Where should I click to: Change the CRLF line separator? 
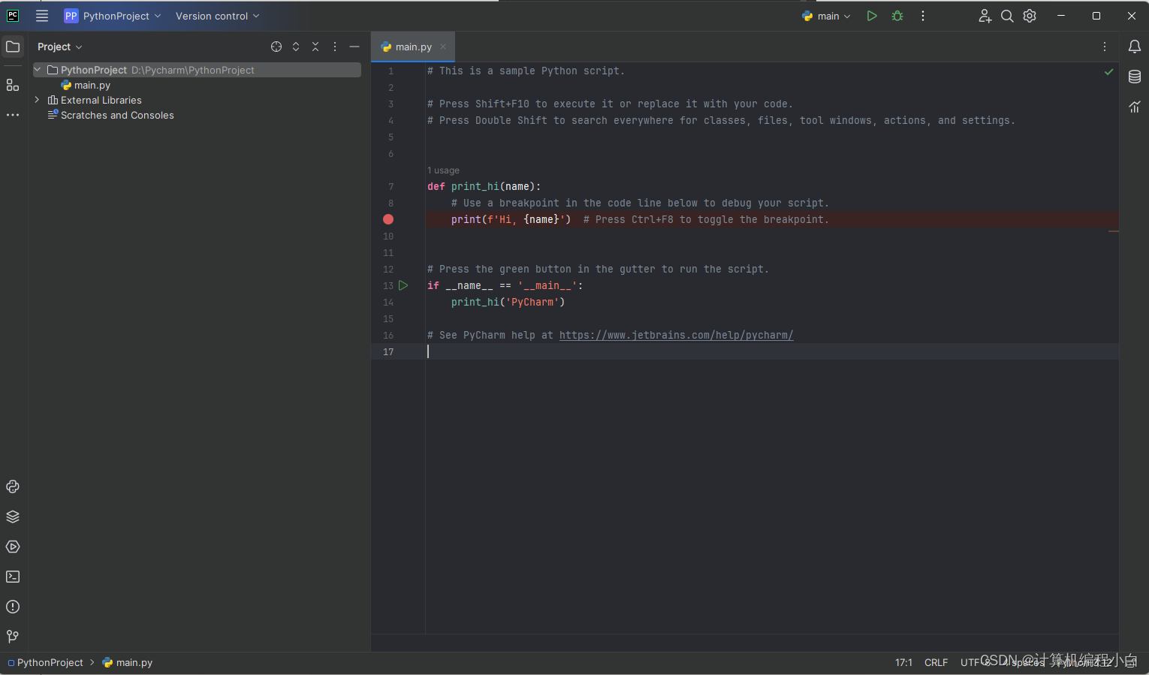tap(936, 662)
